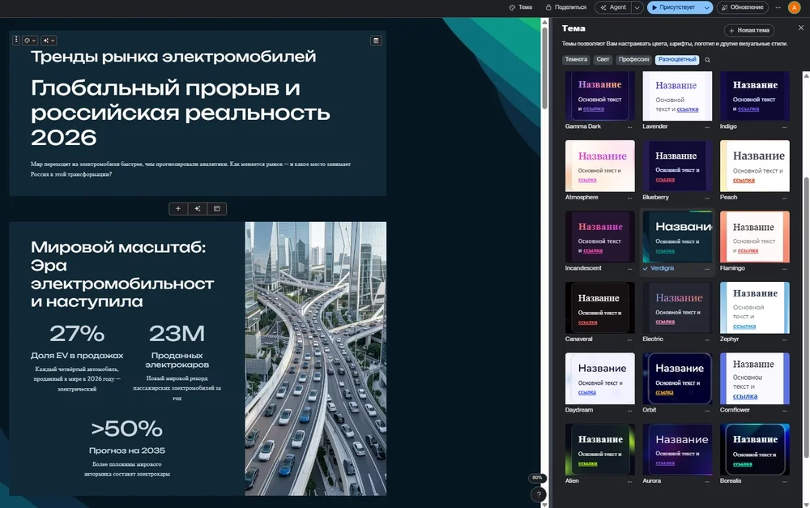The width and height of the screenshot is (810, 508).
Task: Open options dots for Peach theme
Action: [785, 198]
